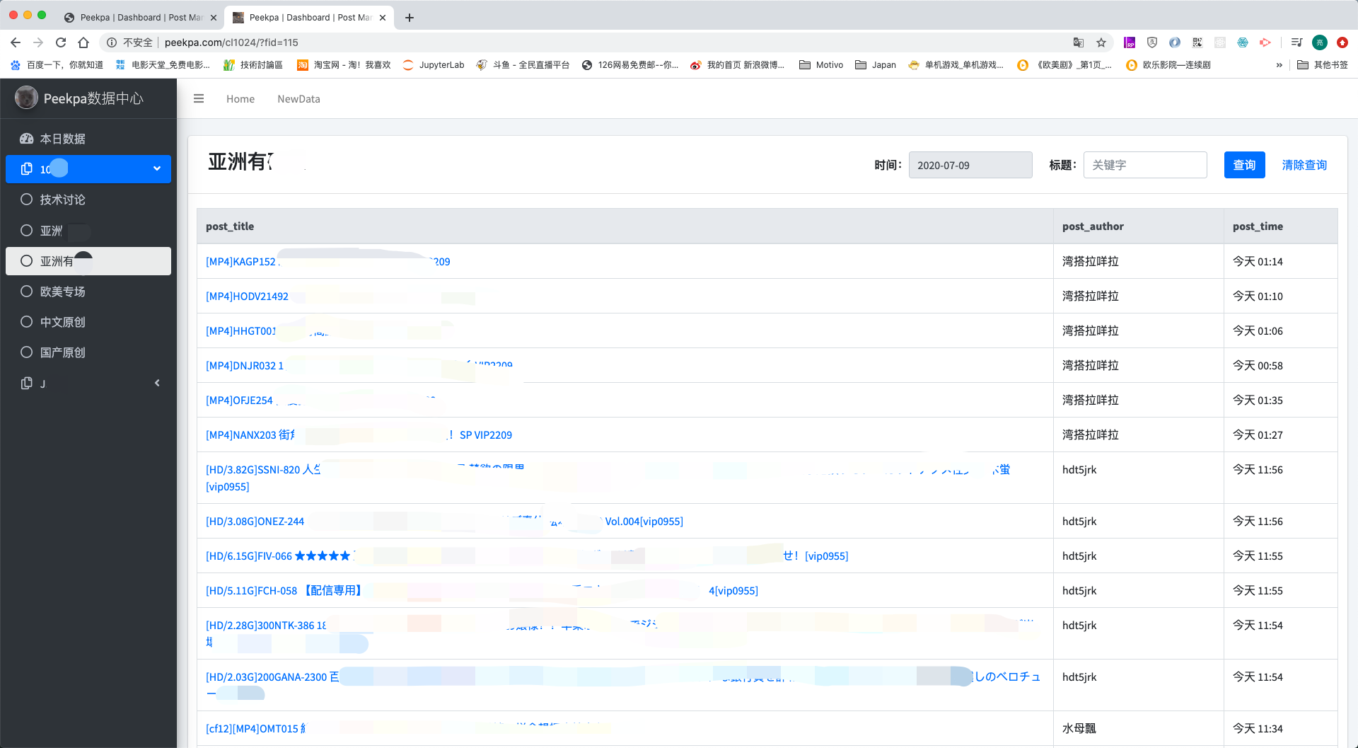Open the [HD/3.08G]ONEZ-244 post link
The height and width of the screenshot is (748, 1358).
click(444, 522)
